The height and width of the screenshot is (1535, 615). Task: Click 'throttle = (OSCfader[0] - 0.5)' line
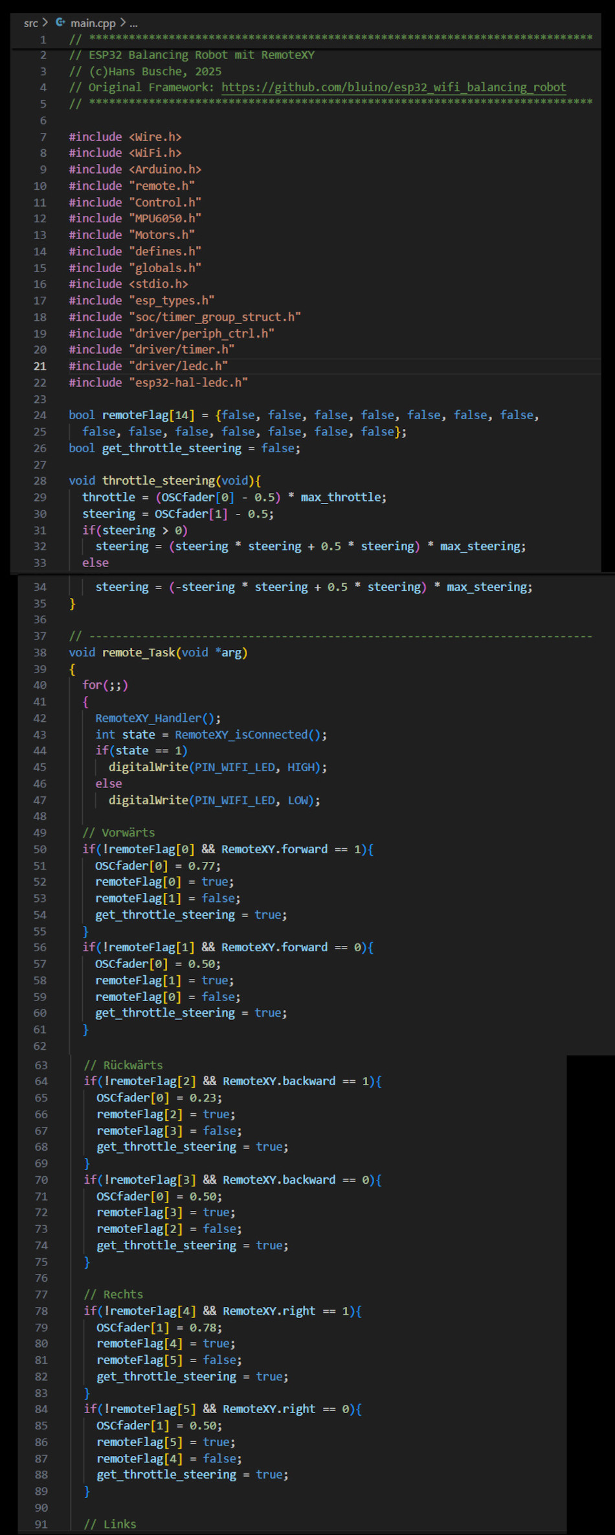[234, 497]
